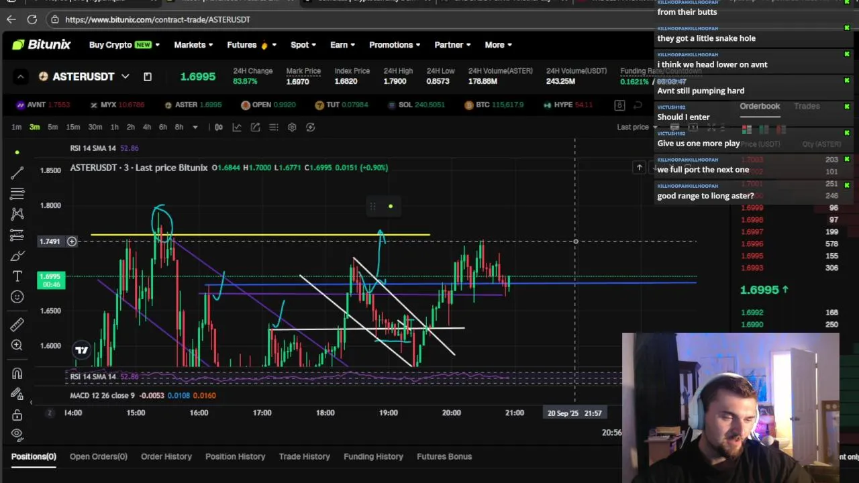The image size is (859, 483).
Task: Click the browser address bar URL
Action: 158,19
